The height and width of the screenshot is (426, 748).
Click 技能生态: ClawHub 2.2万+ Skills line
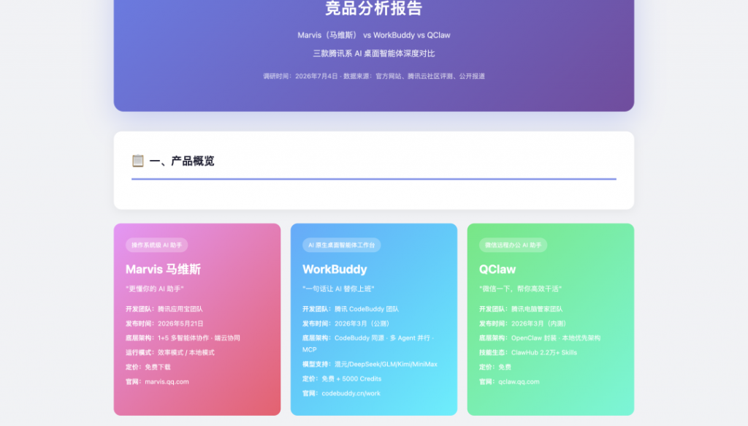tap(528, 352)
